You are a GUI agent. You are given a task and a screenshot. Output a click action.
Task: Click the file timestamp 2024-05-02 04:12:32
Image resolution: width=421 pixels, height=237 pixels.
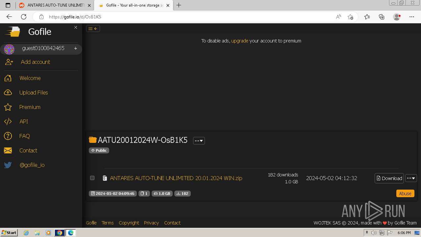[332, 178]
